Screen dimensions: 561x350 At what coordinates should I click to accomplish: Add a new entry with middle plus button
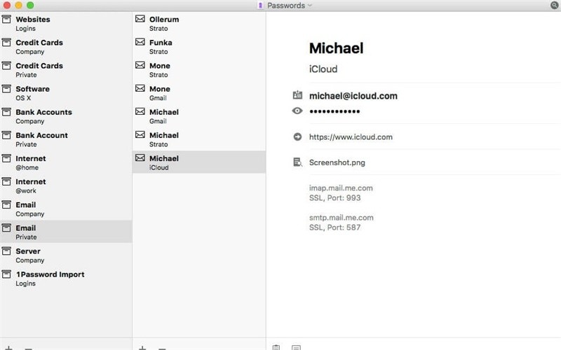tap(142, 348)
